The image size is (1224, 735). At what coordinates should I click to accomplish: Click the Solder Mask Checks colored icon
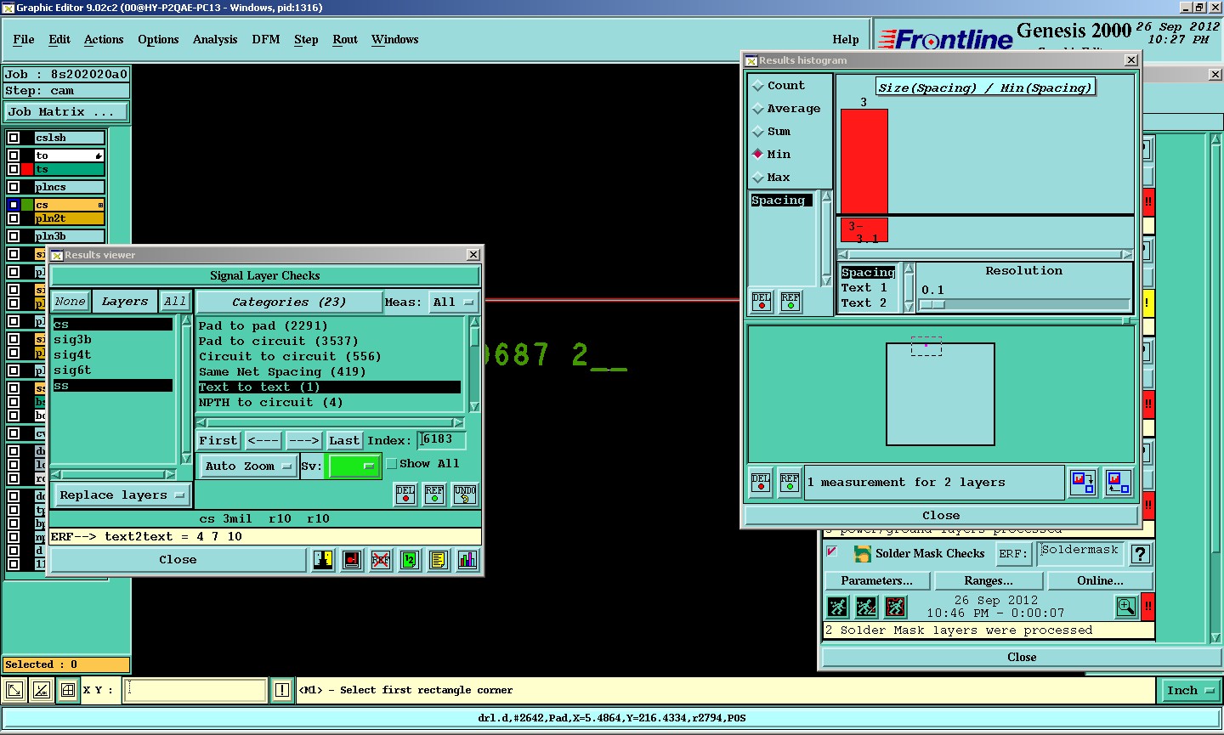pos(863,553)
